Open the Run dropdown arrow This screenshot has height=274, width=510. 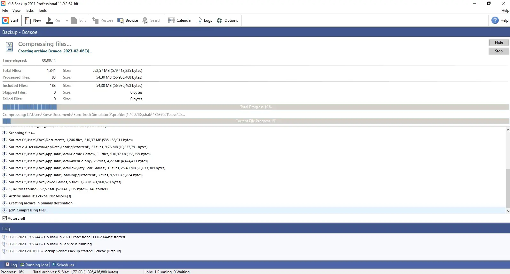[67, 20]
